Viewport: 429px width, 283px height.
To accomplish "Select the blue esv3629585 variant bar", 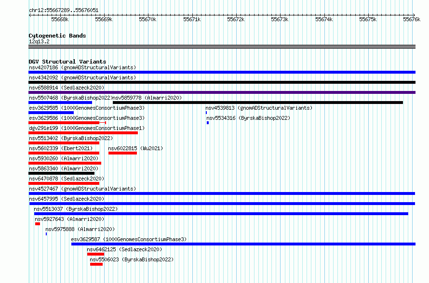I will click(51, 113).
